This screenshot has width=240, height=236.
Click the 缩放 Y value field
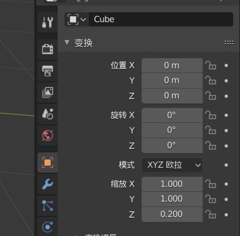(172, 199)
